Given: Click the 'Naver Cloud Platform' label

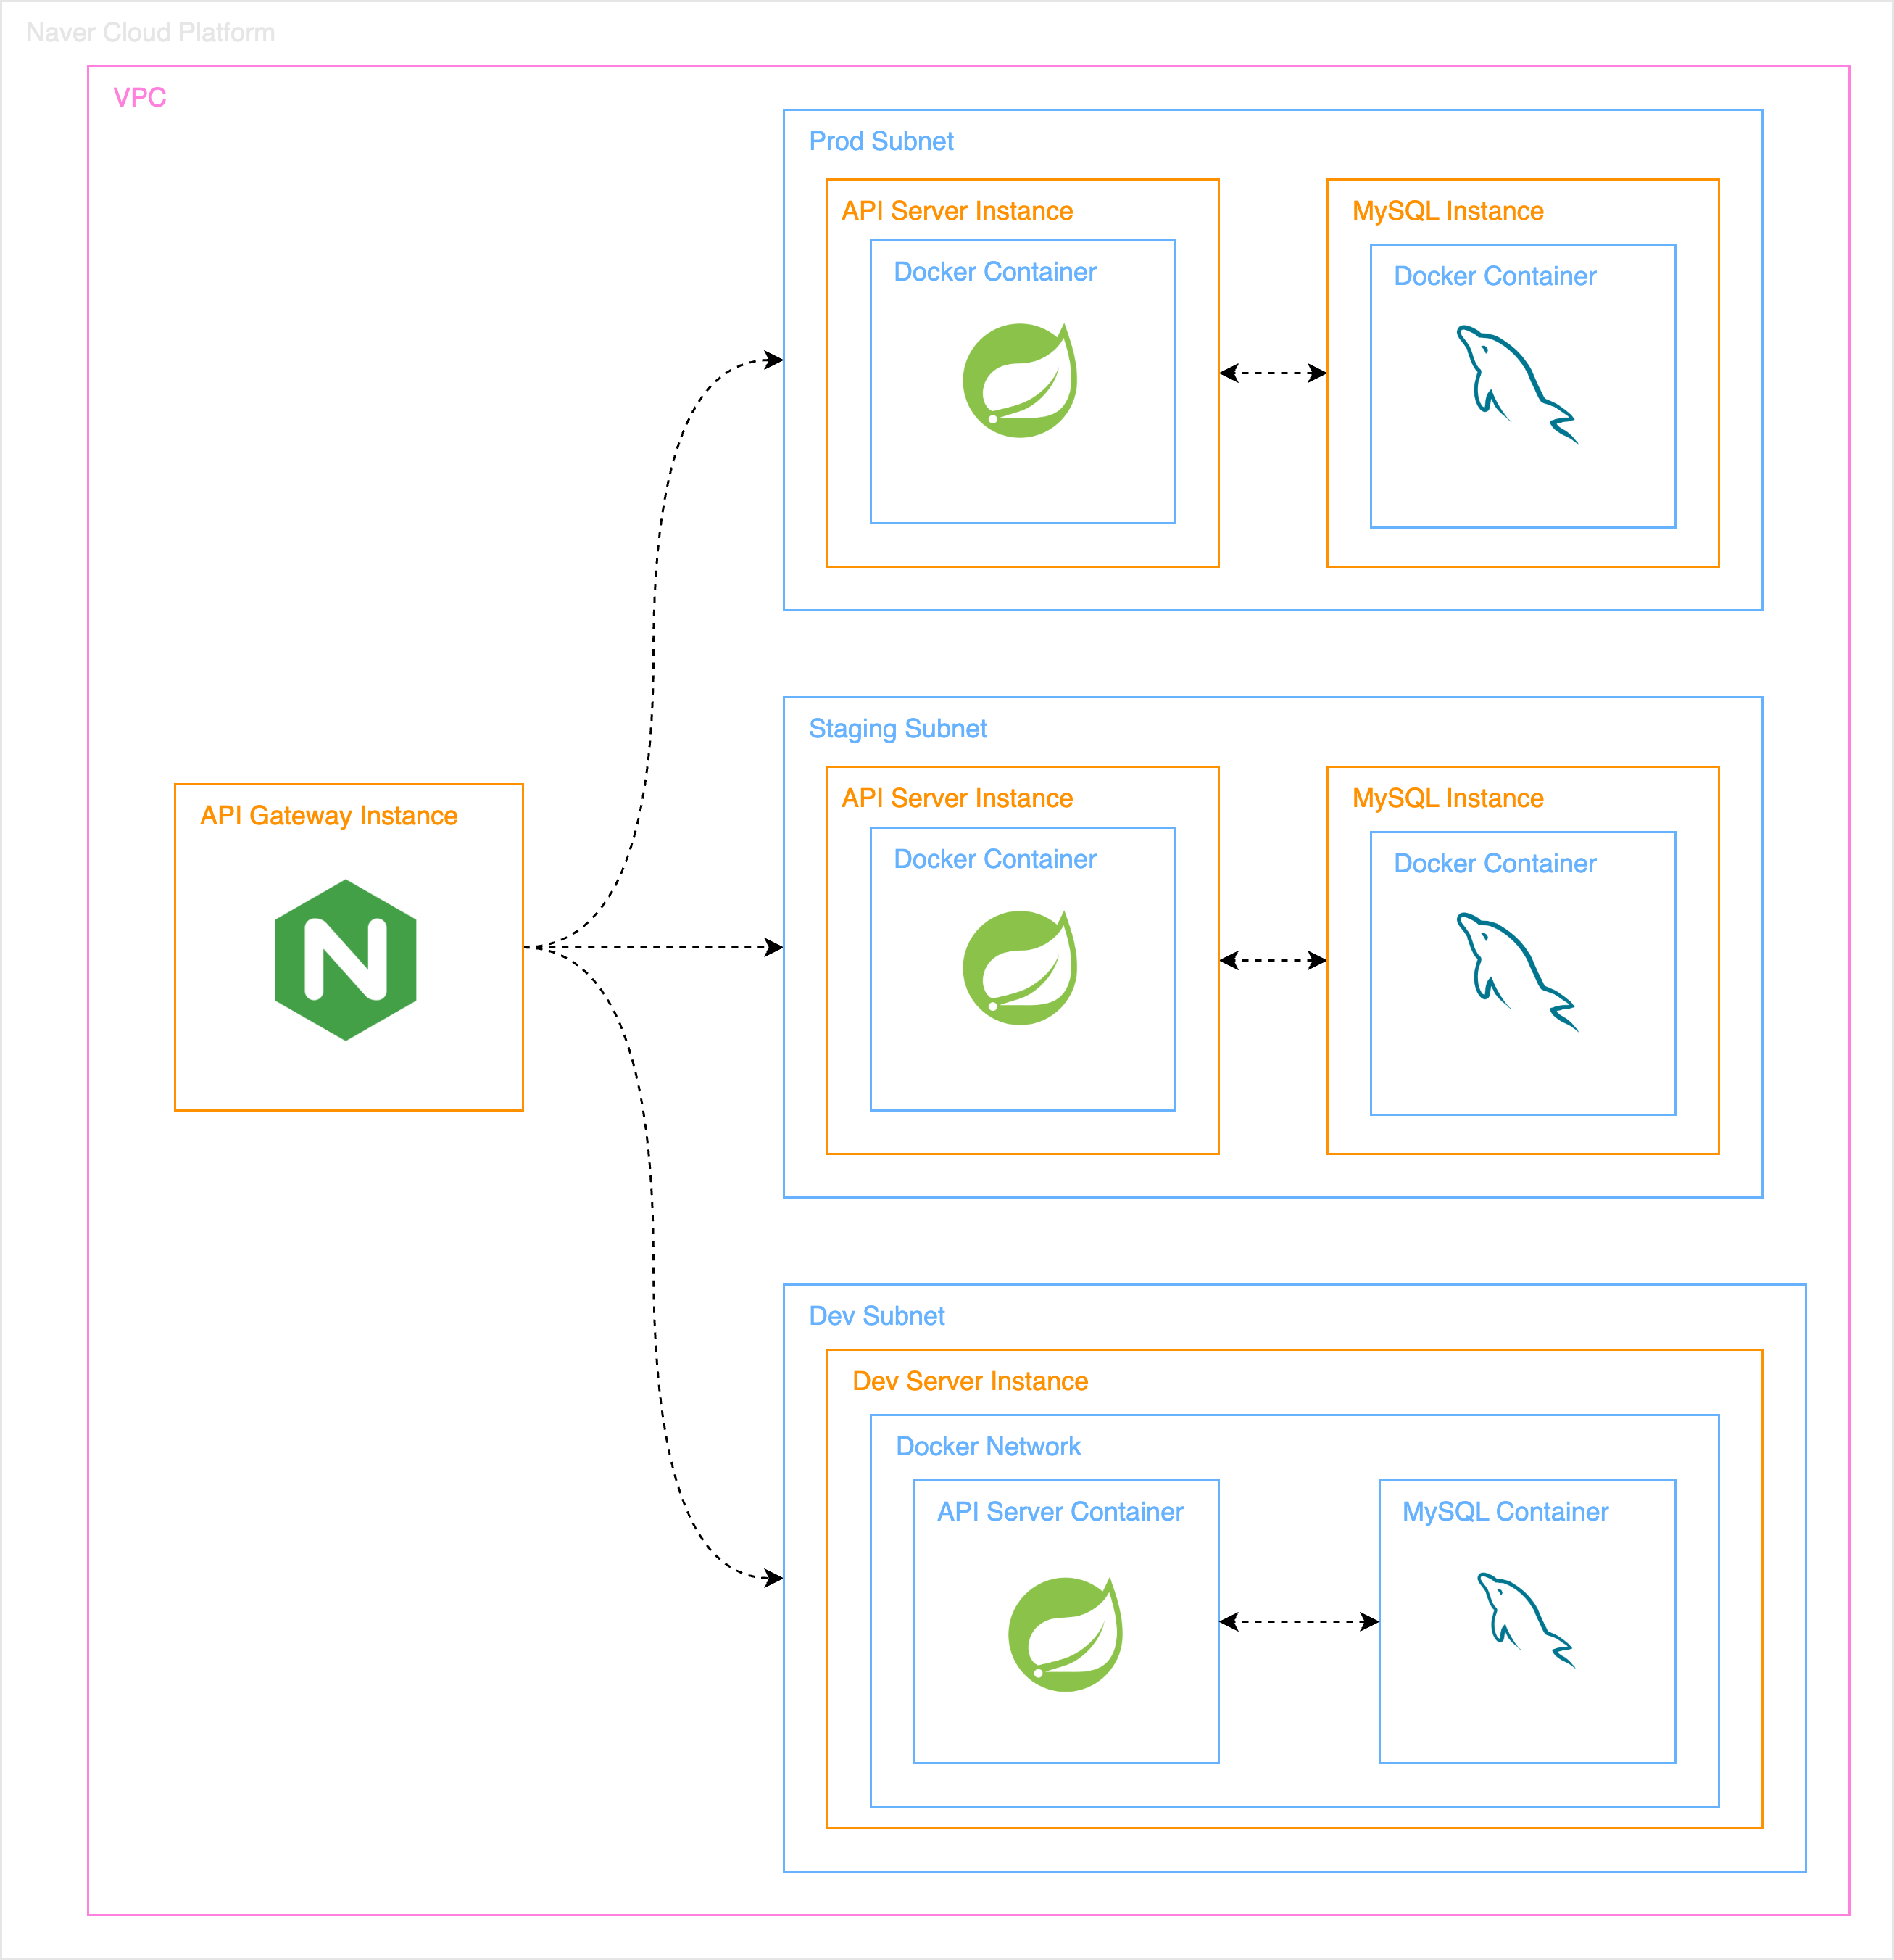Looking at the screenshot, I should pos(150,33).
